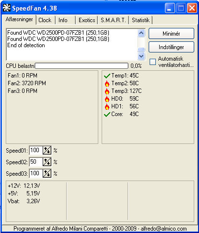Click the 'Fan2: 3720 RPM' reading

27,83
